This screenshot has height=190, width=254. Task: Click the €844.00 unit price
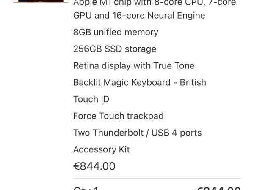[94, 166]
